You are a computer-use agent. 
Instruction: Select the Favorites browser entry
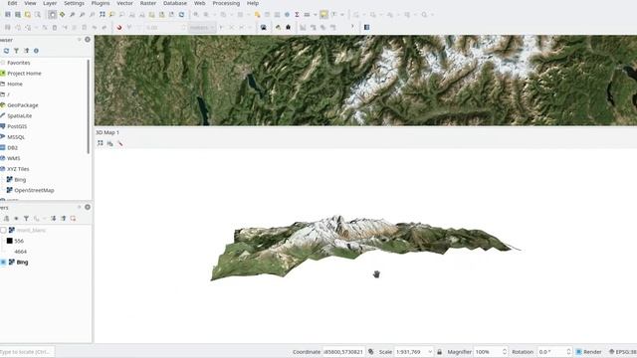tap(18, 63)
